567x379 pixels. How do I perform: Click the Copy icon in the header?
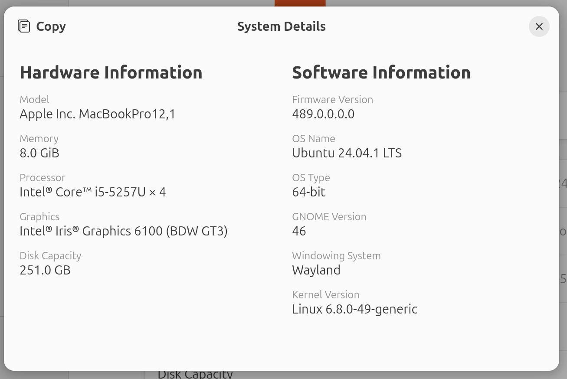24,26
